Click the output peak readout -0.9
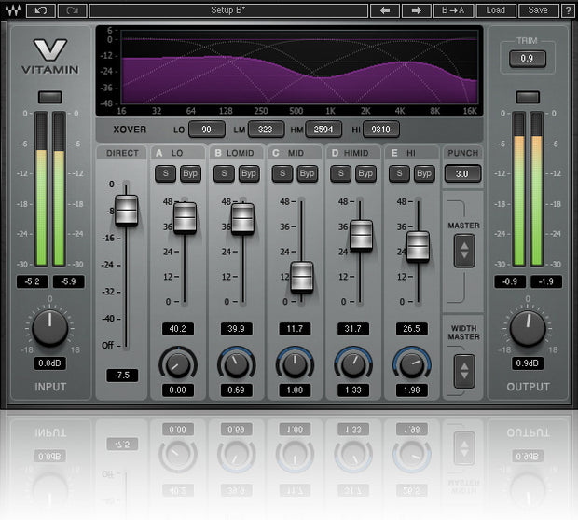578x520 pixels. [510, 281]
